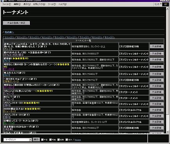
Task: Open the ヘルプ(H) menu
Action: pos(62,4)
